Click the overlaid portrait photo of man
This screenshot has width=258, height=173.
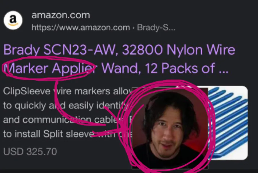(x=170, y=129)
